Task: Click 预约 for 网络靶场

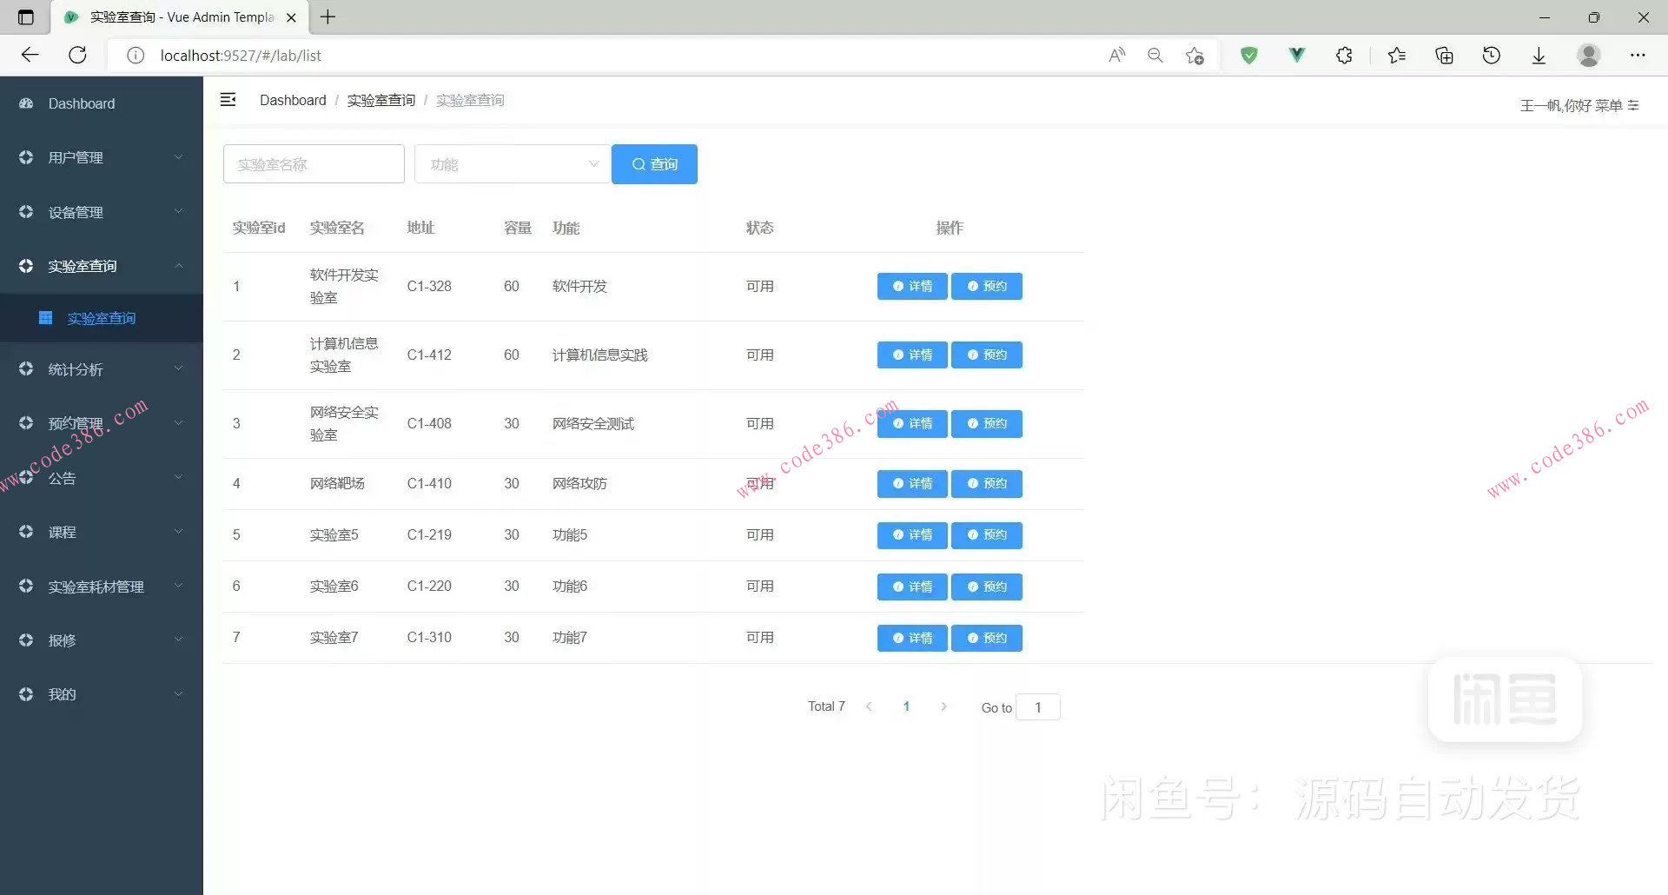Action: tap(987, 483)
